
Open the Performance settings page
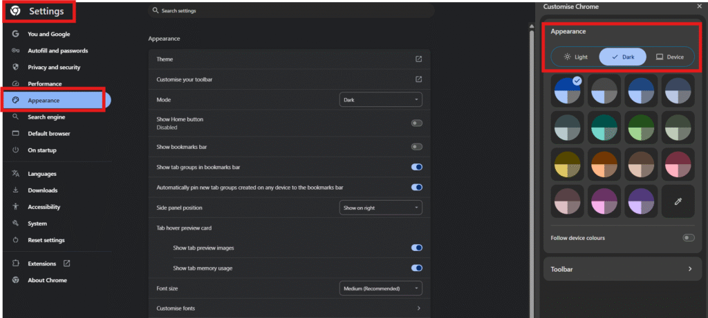[45, 83]
